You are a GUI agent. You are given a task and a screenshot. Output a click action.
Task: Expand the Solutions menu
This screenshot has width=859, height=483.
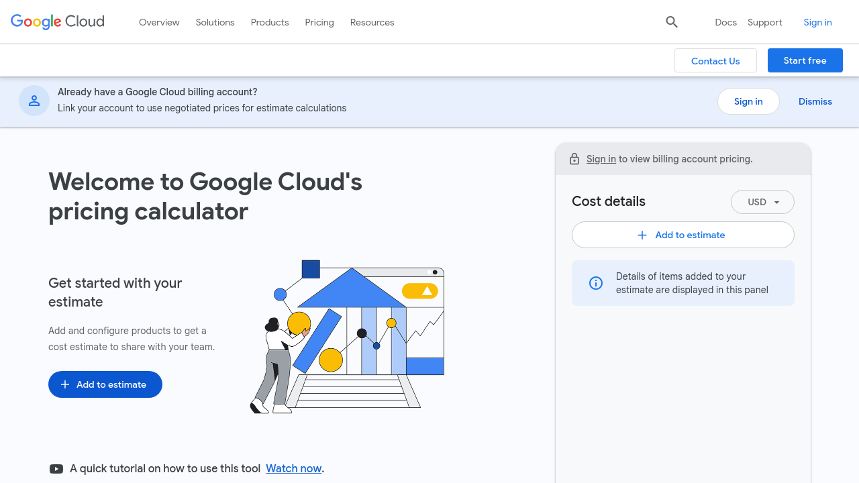click(x=215, y=22)
